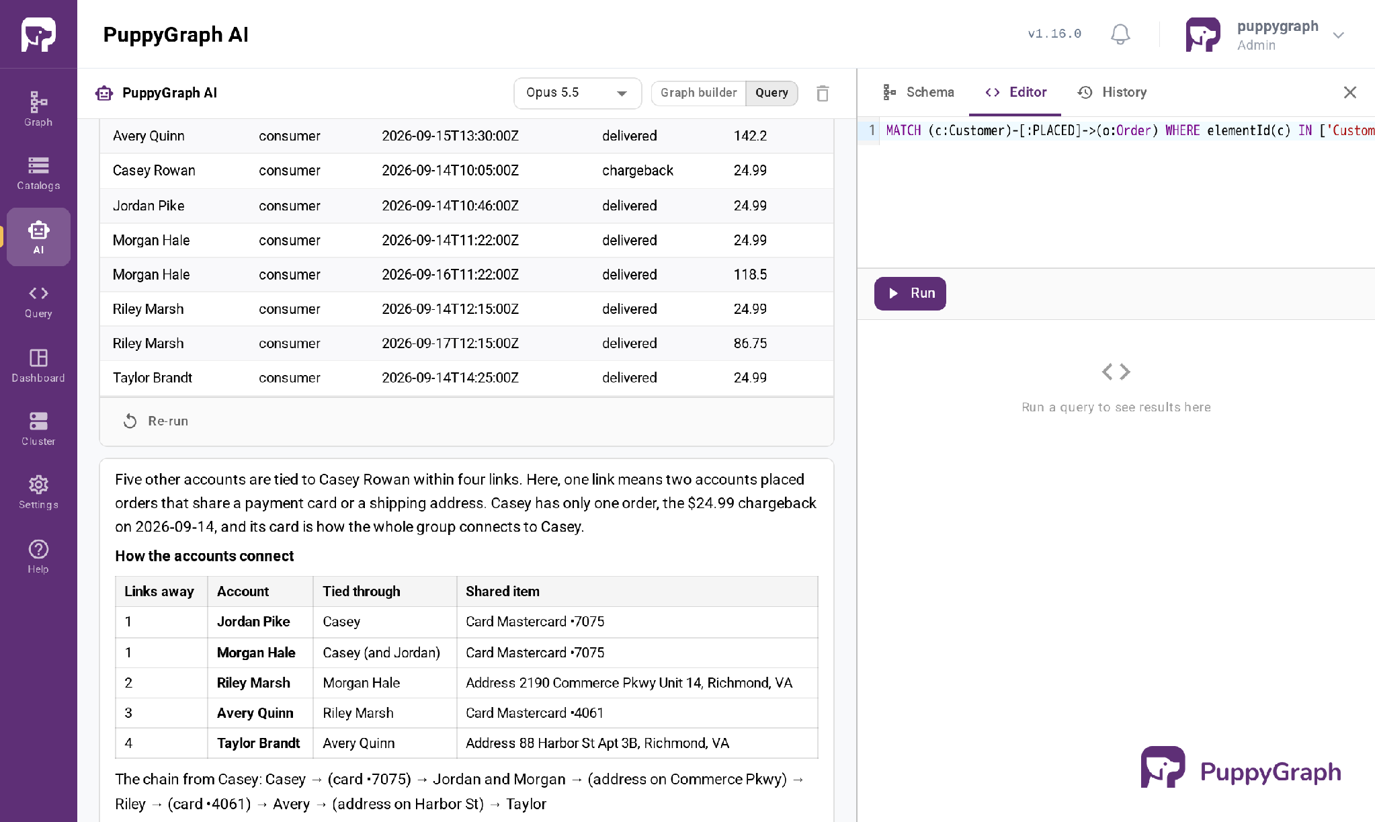Select the Avery Quinn result row name
This screenshot has width=1375, height=822.
click(x=149, y=136)
